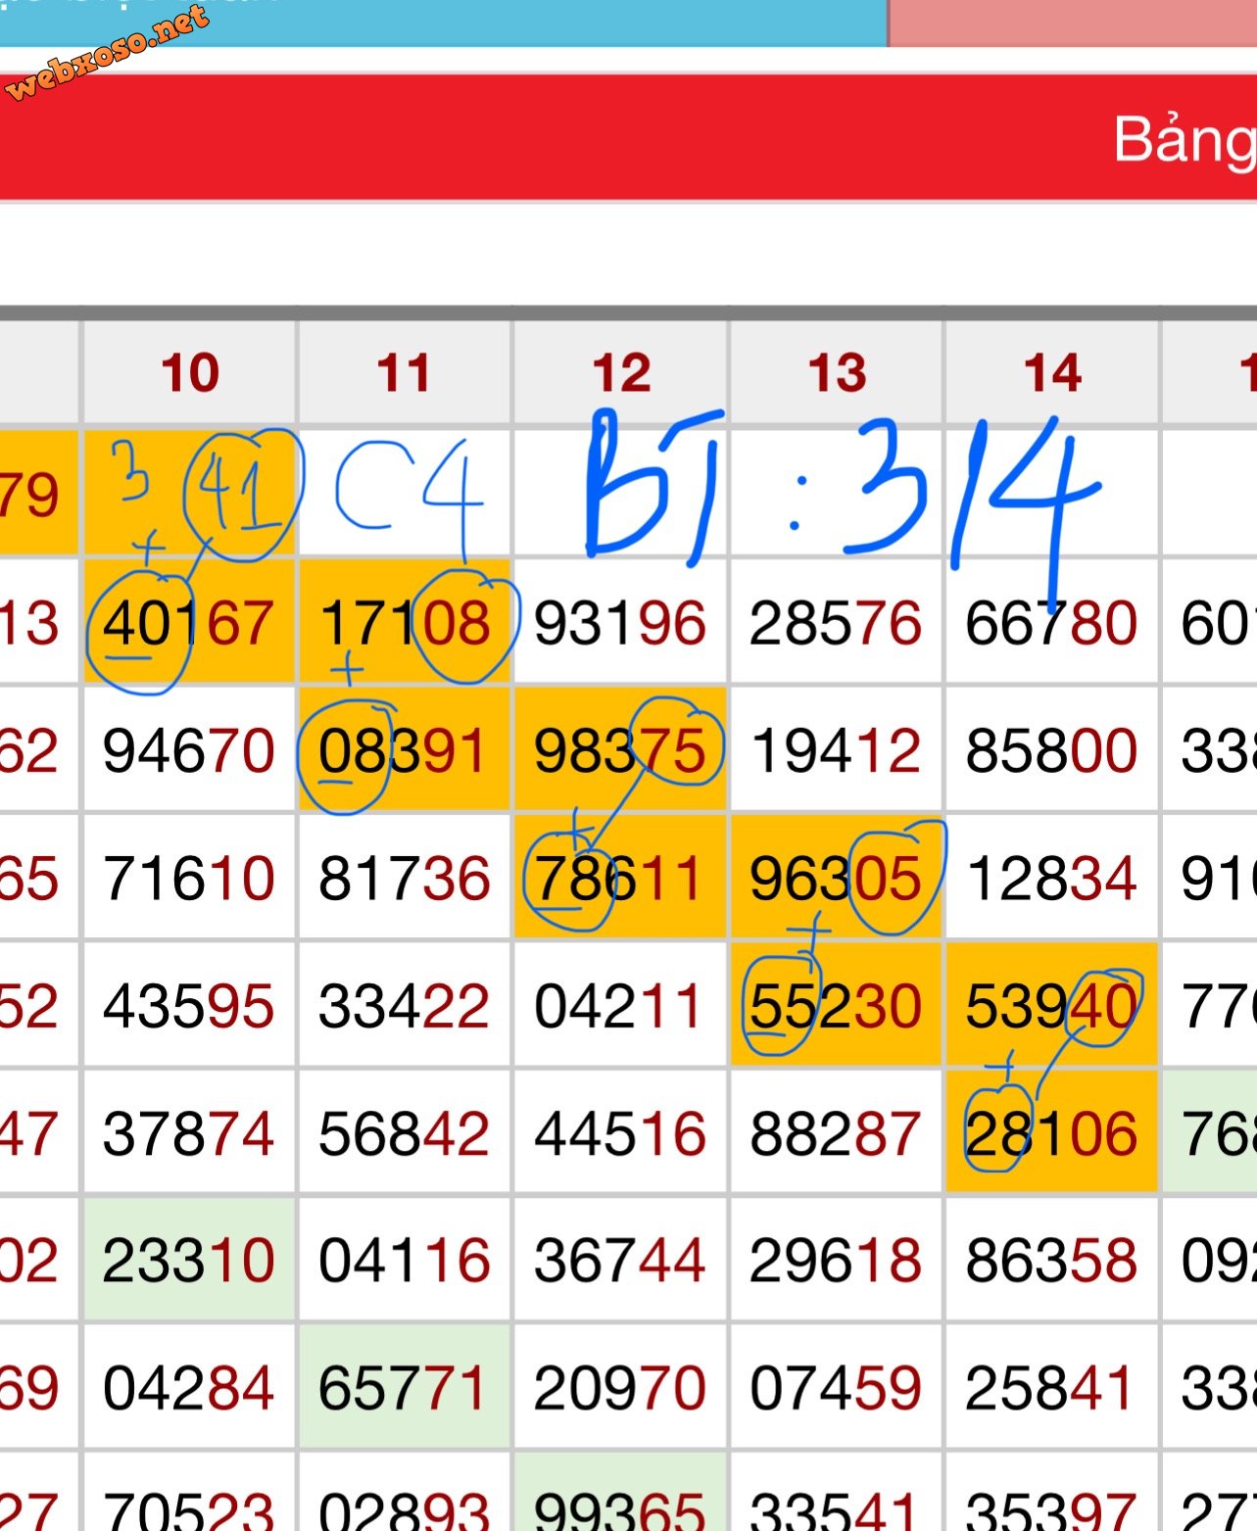Viewport: 1257px width, 1531px height.
Task: Select column header 11
Action: tap(405, 373)
